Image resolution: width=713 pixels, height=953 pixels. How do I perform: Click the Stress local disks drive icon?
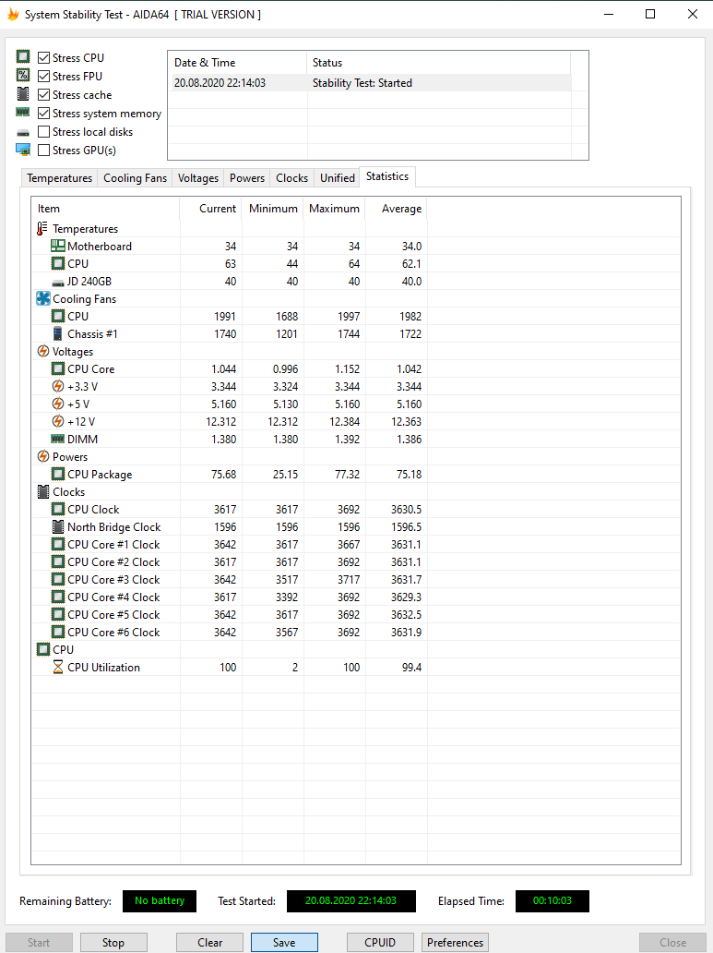[x=23, y=132]
